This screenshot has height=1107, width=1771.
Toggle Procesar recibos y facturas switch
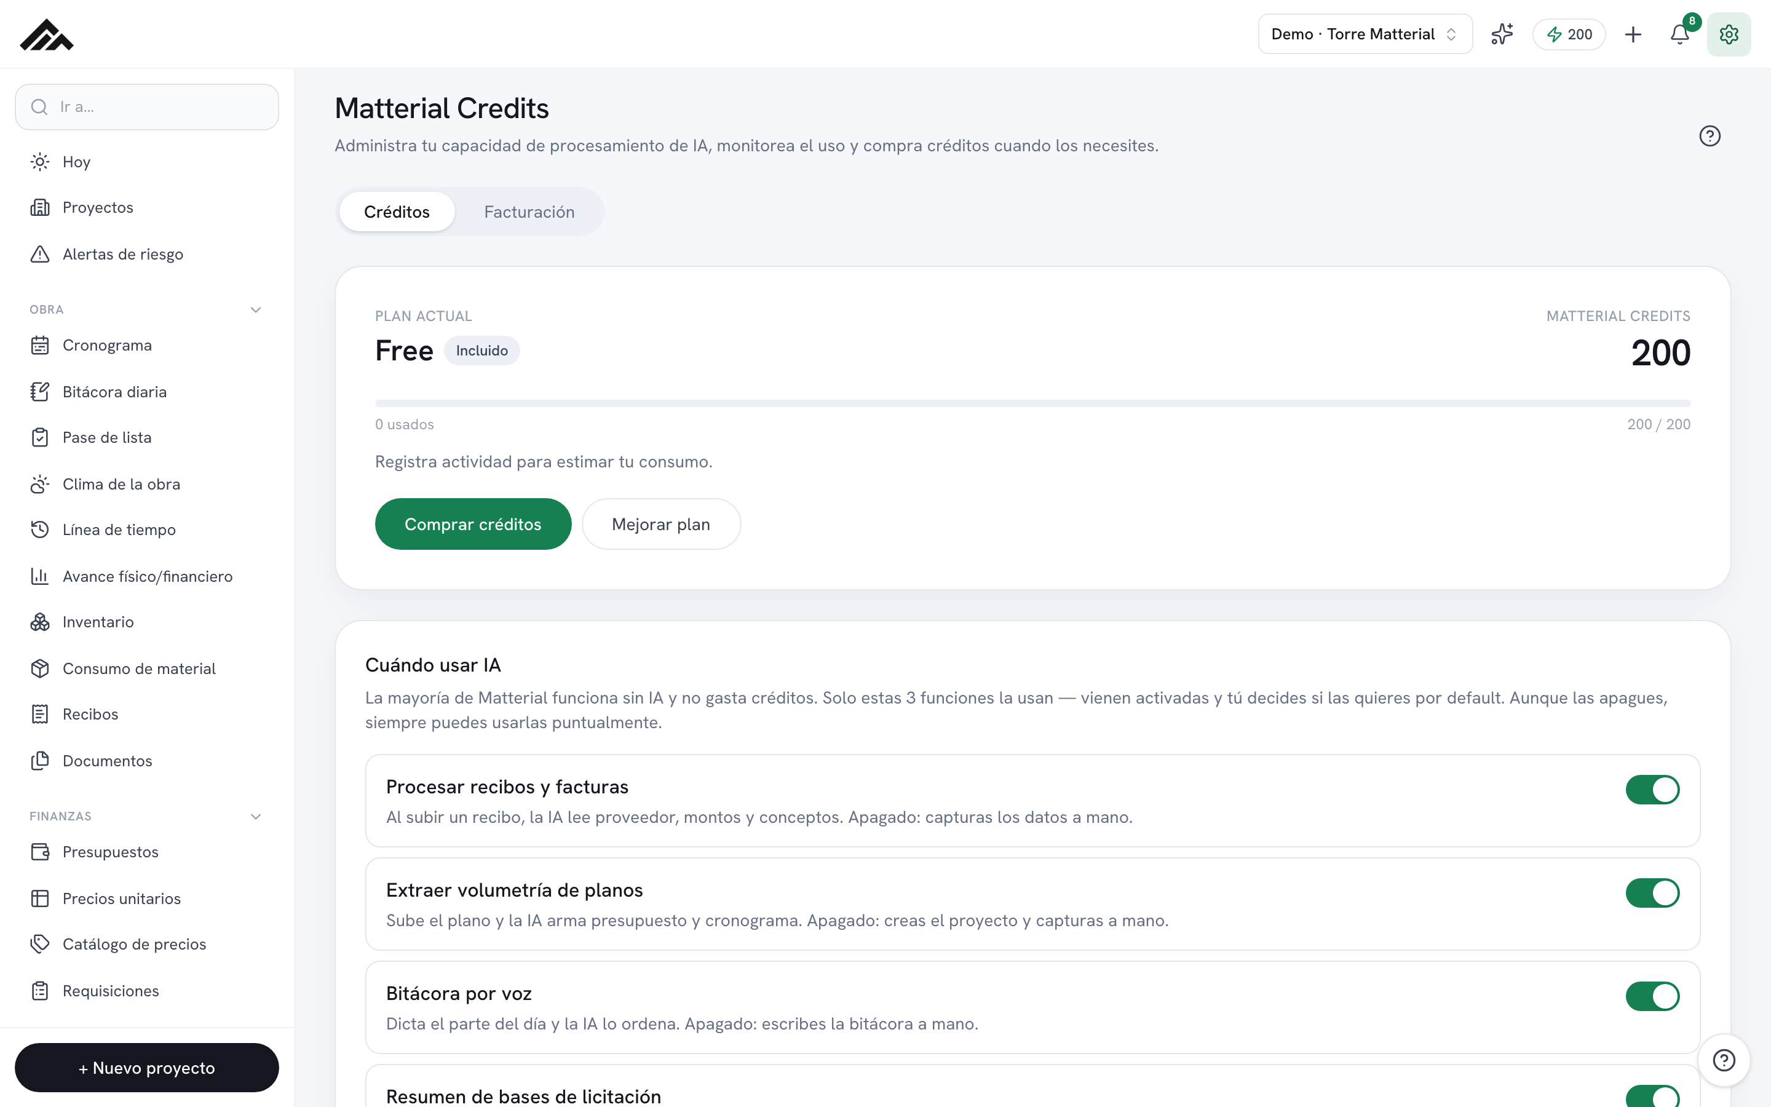pyautogui.click(x=1652, y=789)
